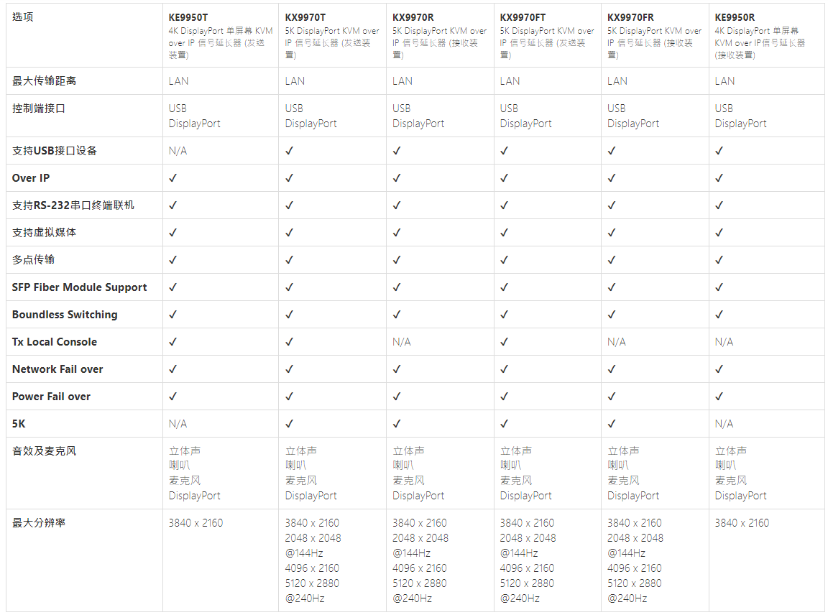The height and width of the screenshot is (615, 828).
Task: Click KX9970R's Power Fail over checkmark
Action: pos(397,397)
